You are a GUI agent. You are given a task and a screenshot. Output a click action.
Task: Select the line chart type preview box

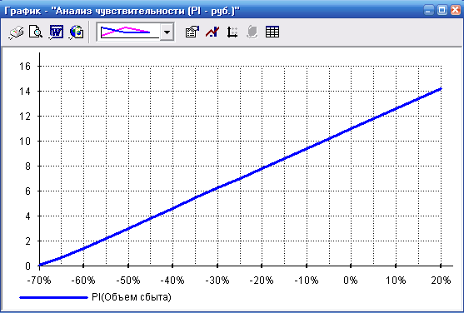click(129, 32)
